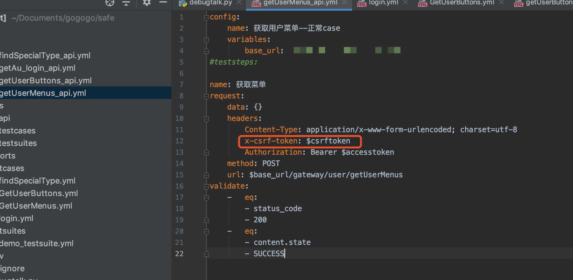The image size is (573, 280).
Task: Click the data: {} line
Action: [245, 107]
